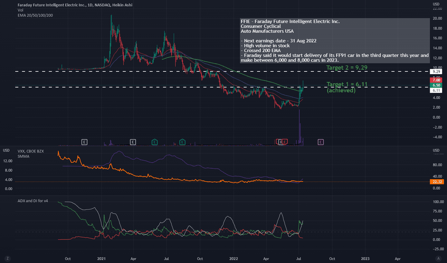Click the first green earnings E marker

154,142
